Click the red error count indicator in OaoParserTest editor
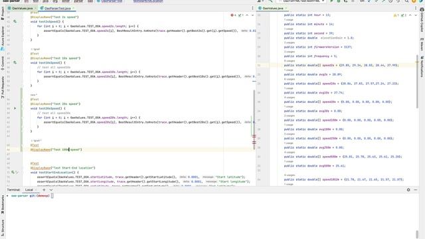Screen dimensions: 425x239 pos(233,15)
